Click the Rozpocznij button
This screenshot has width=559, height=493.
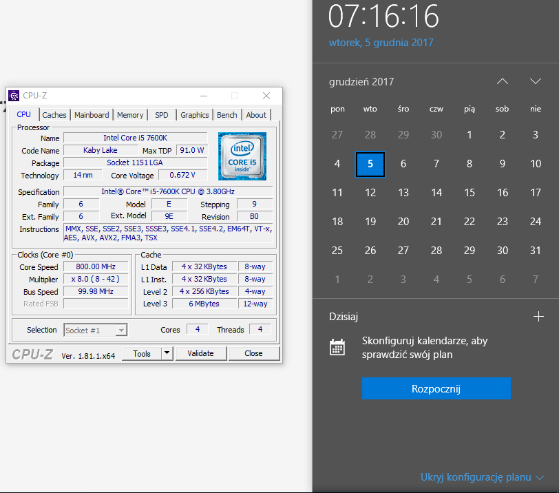tap(436, 388)
